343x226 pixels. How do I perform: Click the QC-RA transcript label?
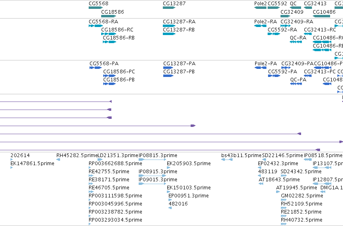298,38
